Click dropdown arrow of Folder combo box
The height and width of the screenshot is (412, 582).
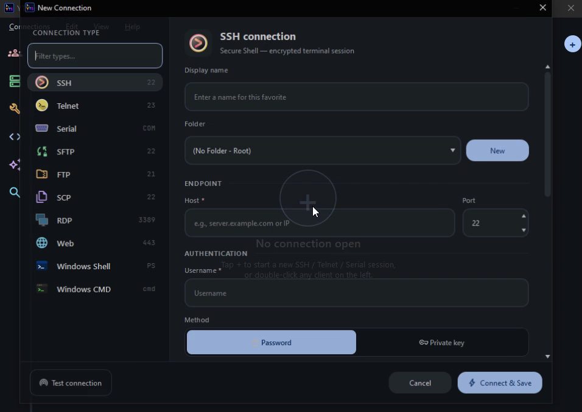coord(452,151)
